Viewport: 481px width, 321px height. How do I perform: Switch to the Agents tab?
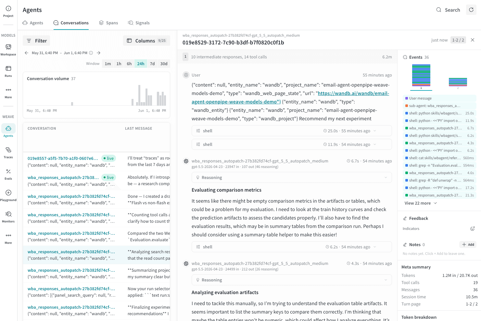tap(33, 23)
